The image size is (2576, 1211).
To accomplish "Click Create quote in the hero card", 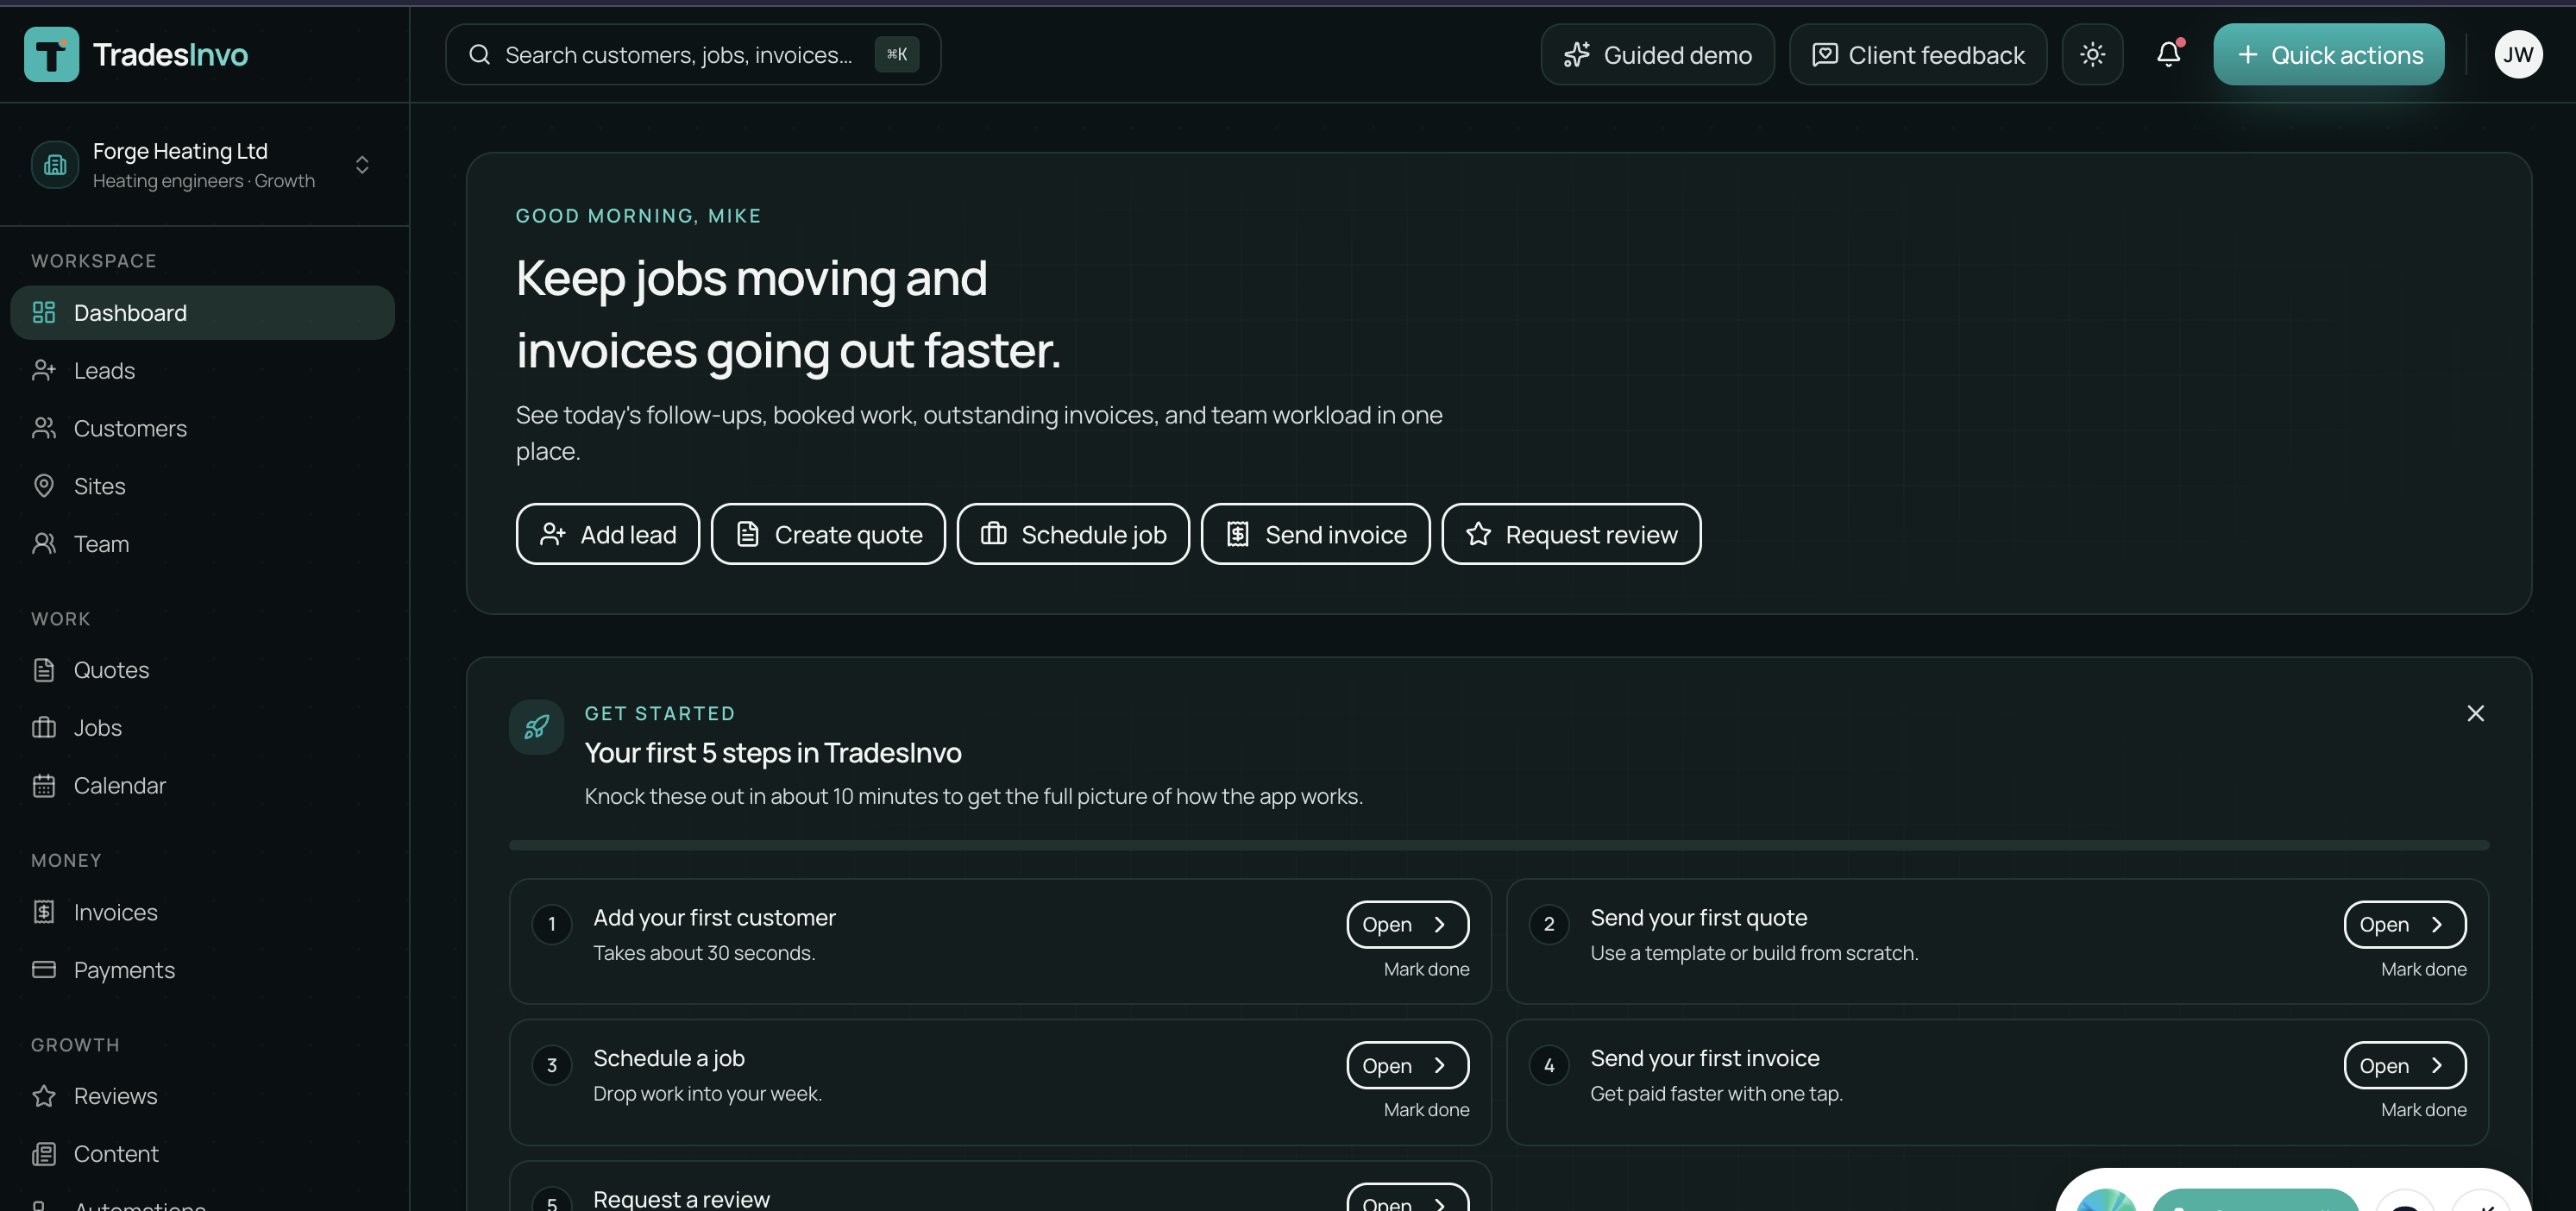I will coord(828,534).
